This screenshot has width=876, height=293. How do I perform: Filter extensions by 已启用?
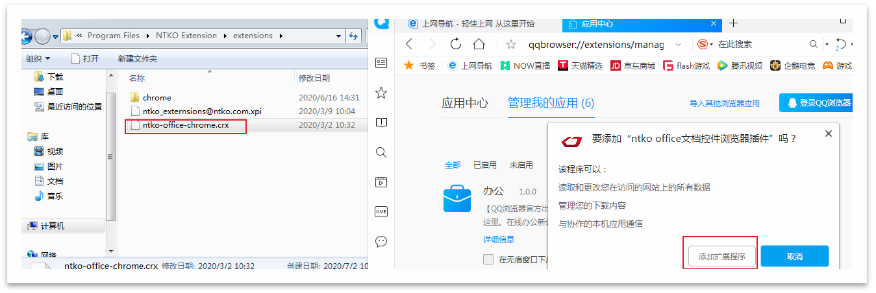pyautogui.click(x=484, y=165)
